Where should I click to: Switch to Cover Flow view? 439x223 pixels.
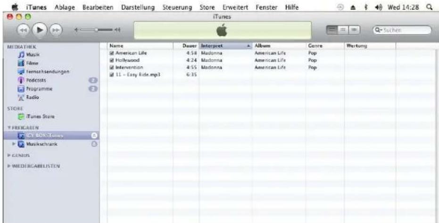click(354, 30)
